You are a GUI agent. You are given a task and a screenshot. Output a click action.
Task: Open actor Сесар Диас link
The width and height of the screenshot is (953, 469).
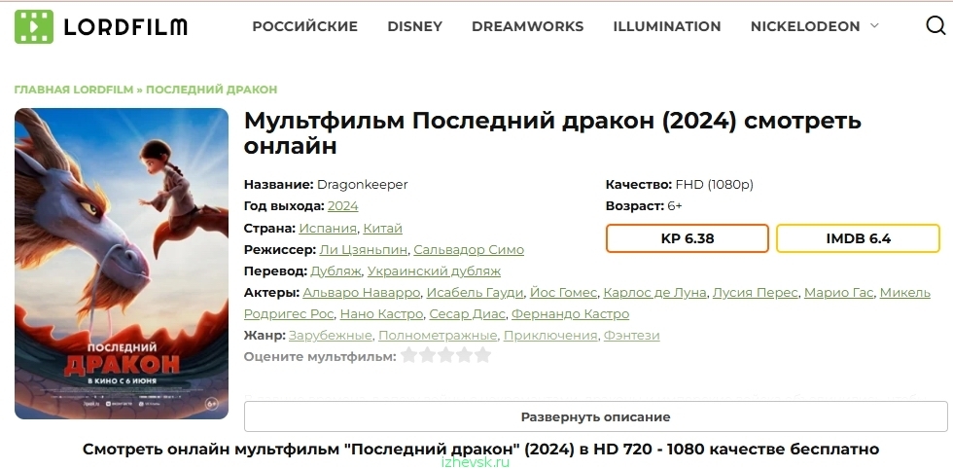tap(467, 314)
